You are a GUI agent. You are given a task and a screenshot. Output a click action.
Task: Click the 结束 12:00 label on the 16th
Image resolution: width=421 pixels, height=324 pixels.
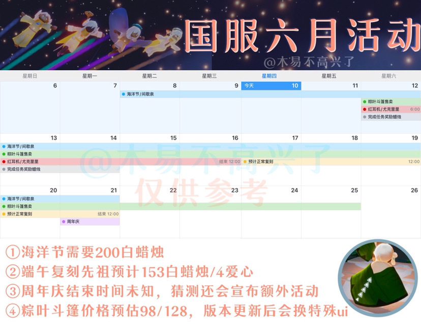229,161
